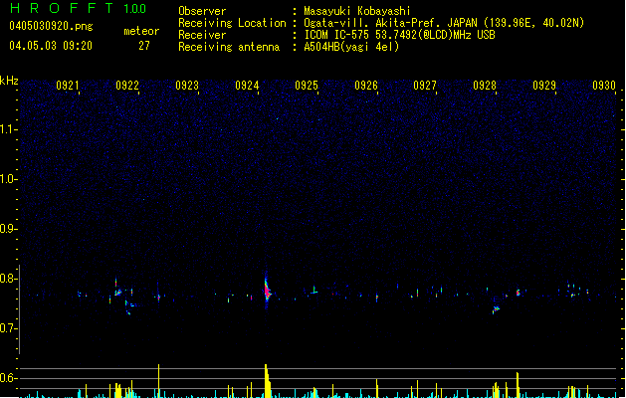Click the 0.9 kHz axis label
This screenshot has width=626, height=398.
coord(9,229)
